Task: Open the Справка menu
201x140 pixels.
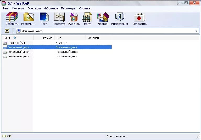Action: [85, 8]
